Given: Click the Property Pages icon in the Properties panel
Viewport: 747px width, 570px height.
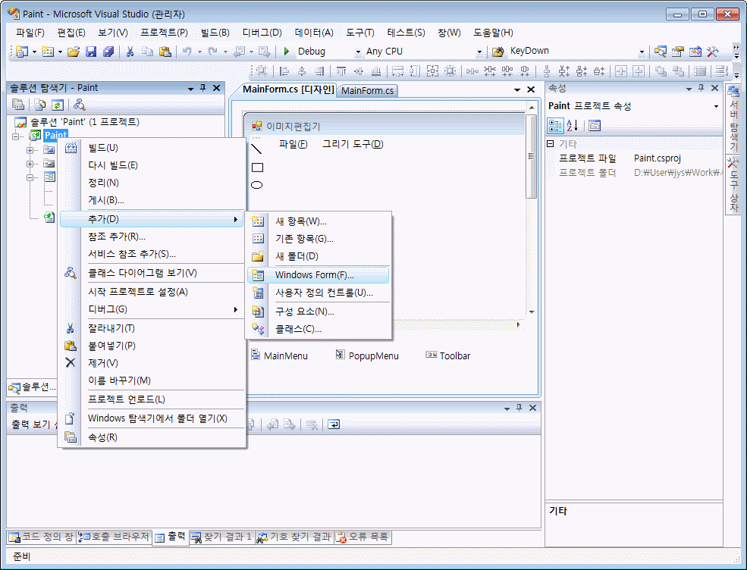Looking at the screenshot, I should tap(595, 126).
